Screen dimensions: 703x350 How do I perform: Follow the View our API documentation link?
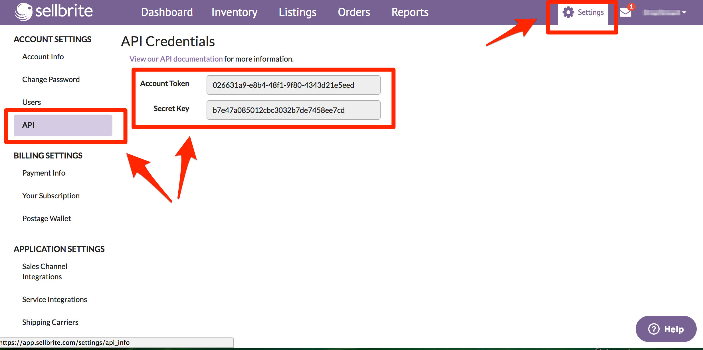[176, 59]
